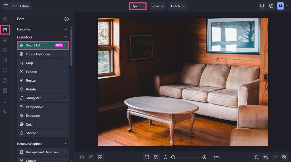Click the Edit panel scrollbar
Image resolution: width=291 pixels, height=162 pixels.
coord(72,47)
